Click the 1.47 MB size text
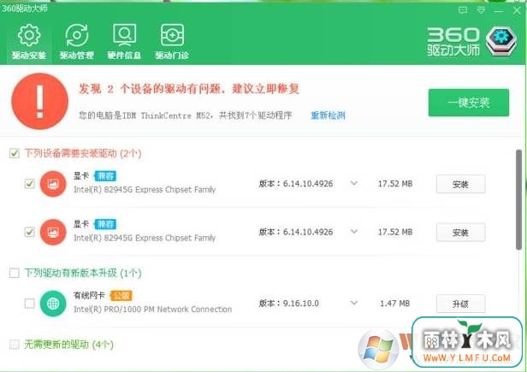 pyautogui.click(x=394, y=304)
